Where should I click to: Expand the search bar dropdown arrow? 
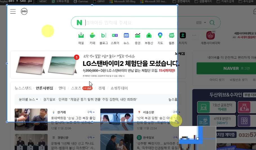coord(205,23)
